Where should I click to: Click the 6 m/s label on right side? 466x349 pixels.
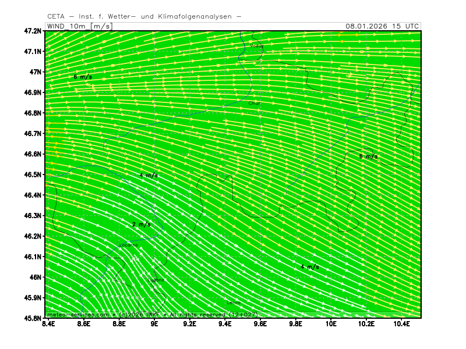click(368, 156)
